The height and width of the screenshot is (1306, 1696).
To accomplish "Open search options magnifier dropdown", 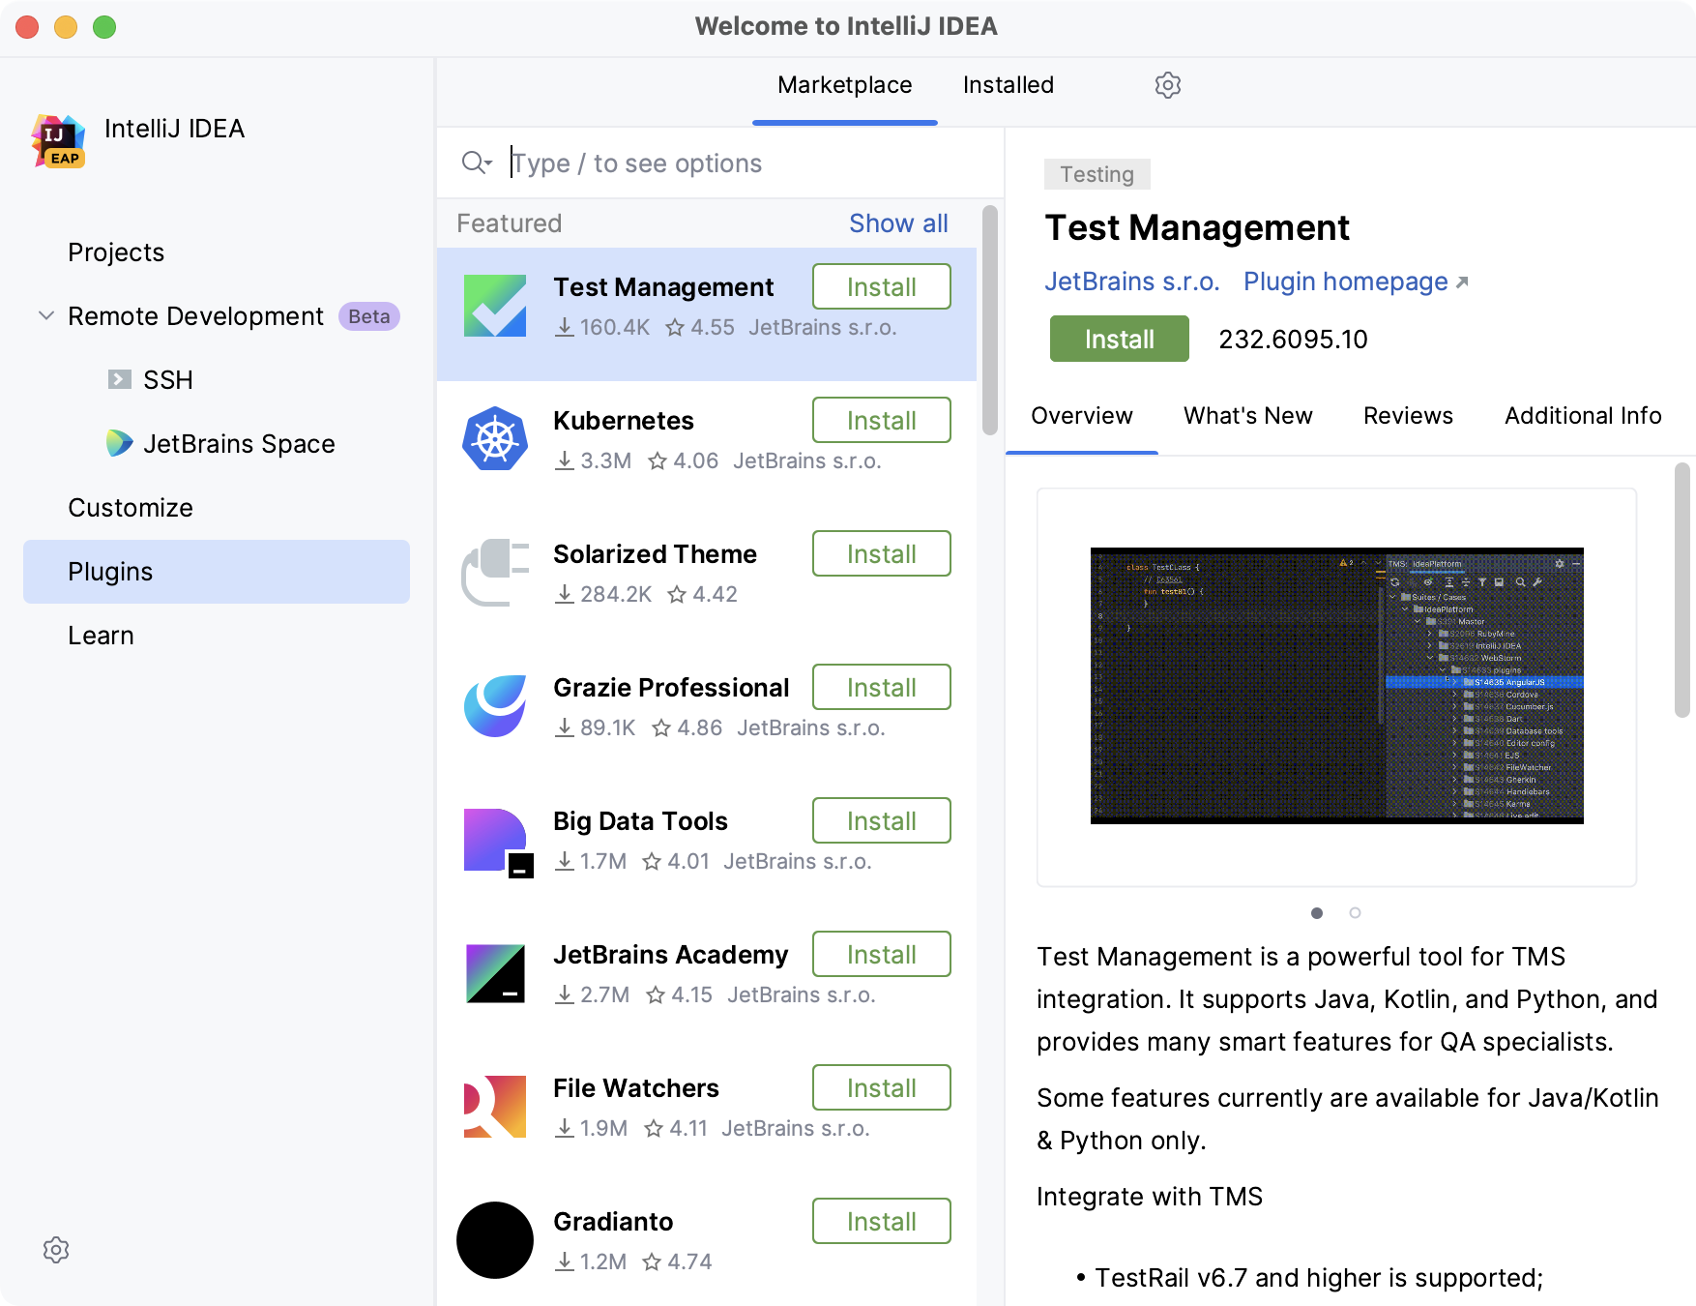I will pyautogui.click(x=478, y=163).
